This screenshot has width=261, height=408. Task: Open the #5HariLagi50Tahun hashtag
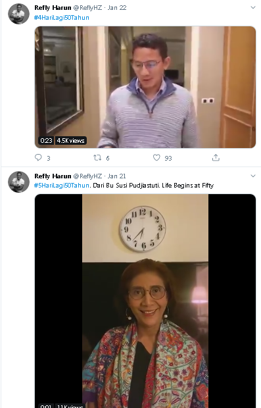(62, 186)
